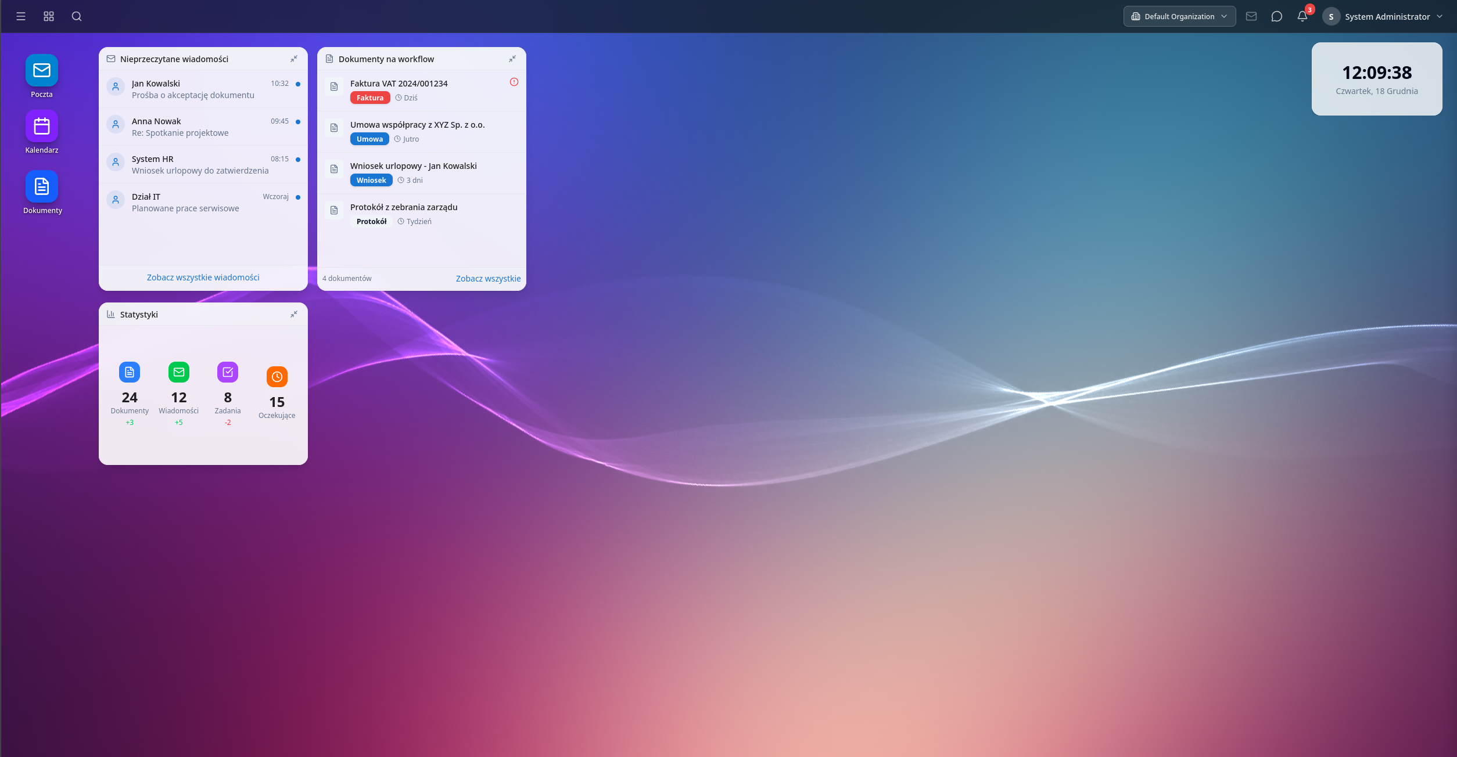Open the Umowa współpracy z XYZ document
The height and width of the screenshot is (757, 1457).
click(417, 125)
